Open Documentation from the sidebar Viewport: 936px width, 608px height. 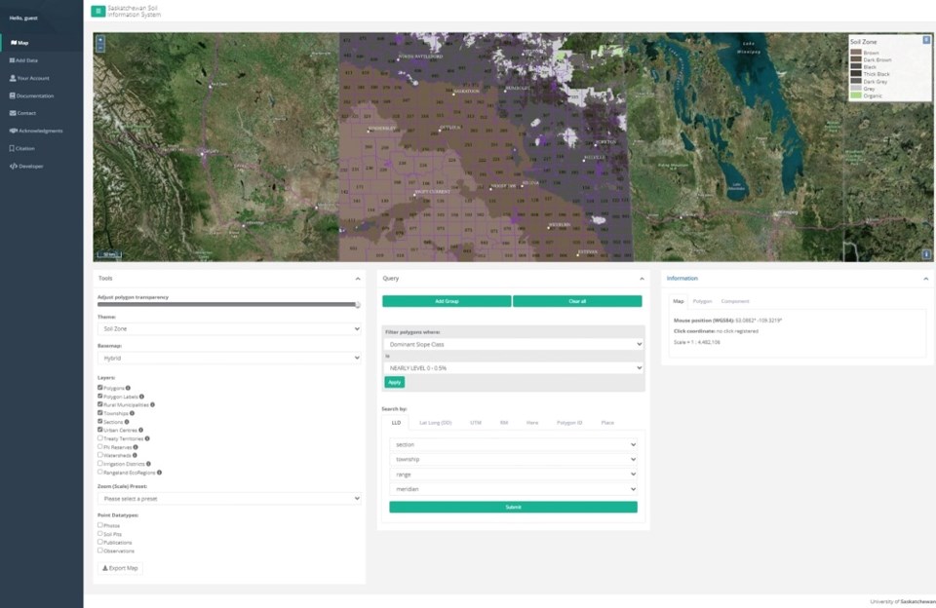(31, 95)
